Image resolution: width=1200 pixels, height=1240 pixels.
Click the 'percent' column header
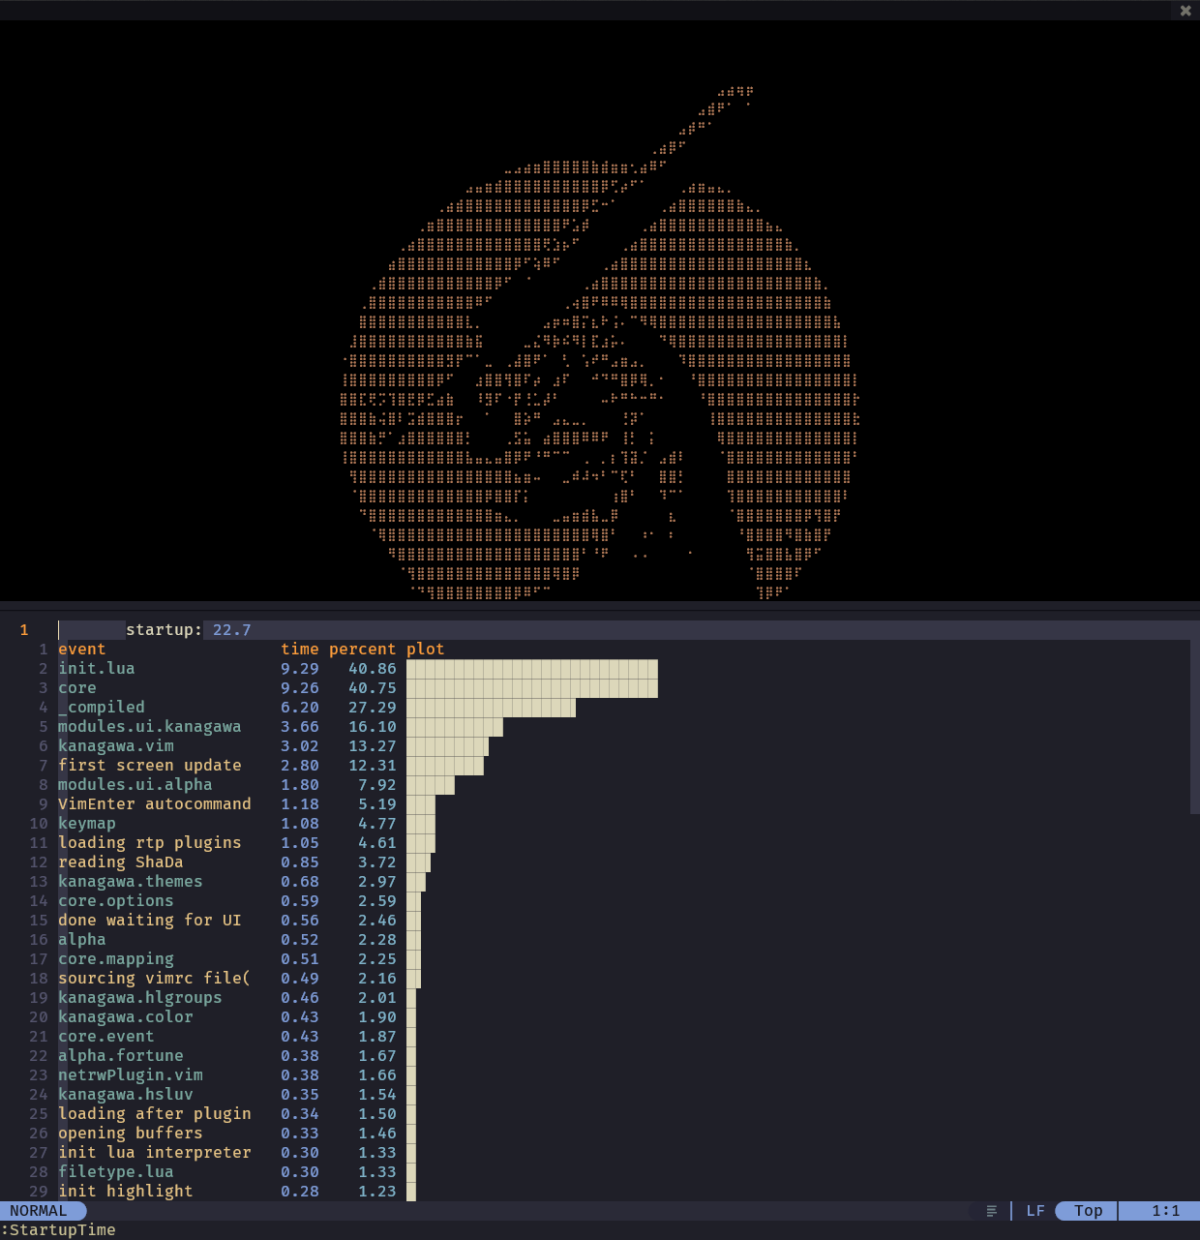click(x=362, y=650)
